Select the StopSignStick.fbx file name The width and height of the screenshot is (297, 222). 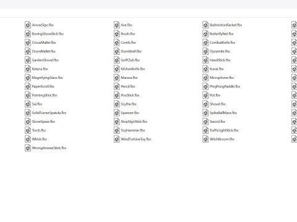(x=134, y=121)
